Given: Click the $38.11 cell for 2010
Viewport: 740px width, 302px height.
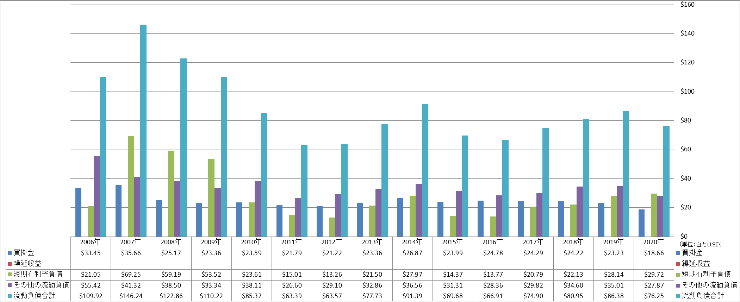Looking at the screenshot, I should (251, 285).
